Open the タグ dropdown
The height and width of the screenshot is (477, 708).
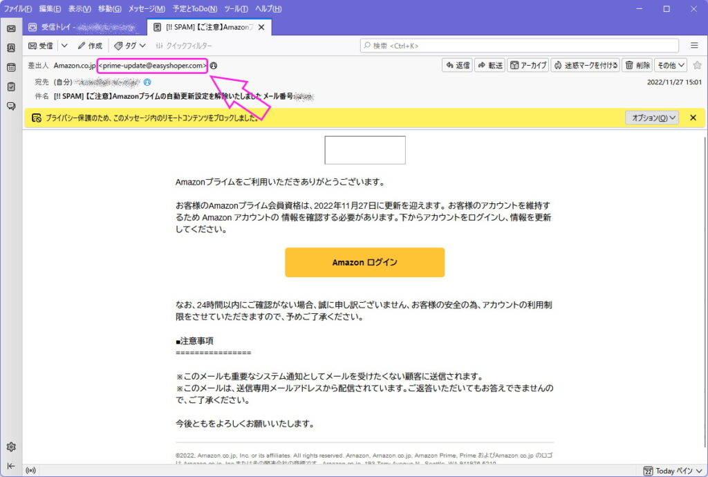tap(130, 46)
